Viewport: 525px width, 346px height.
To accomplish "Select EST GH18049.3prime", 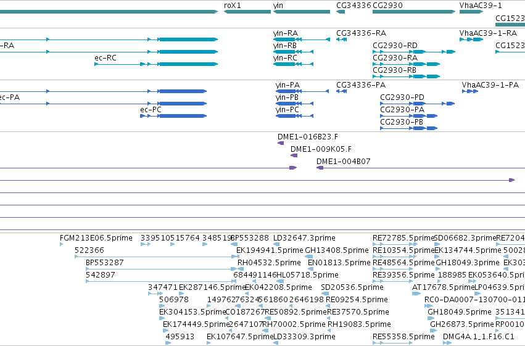I will [x=438, y=269].
